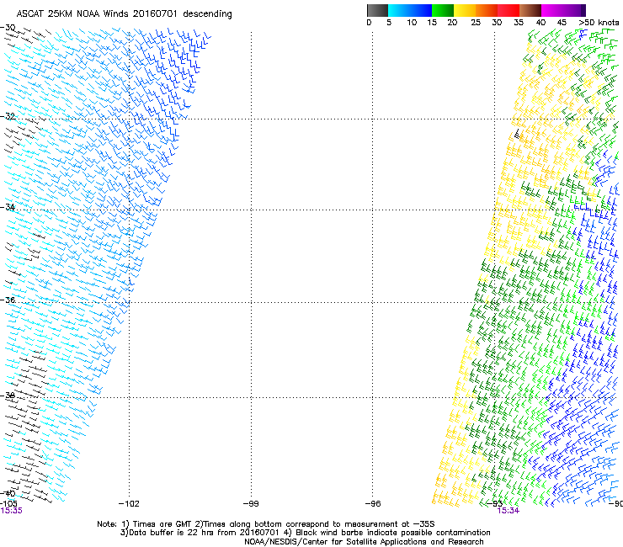Click the '>50 knots' legend label
The width and height of the screenshot is (623, 547).
[x=599, y=23]
